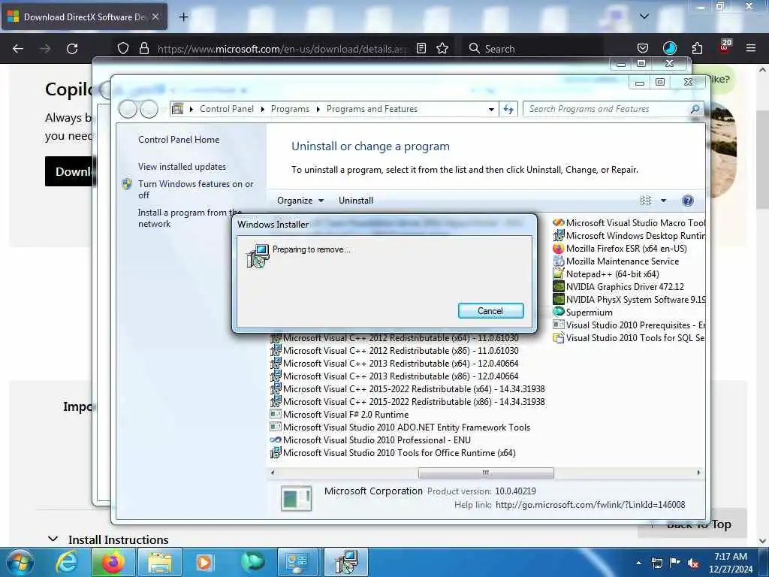Screen dimensions: 769x577
Task: Select Visual Studio 2010 Tools for Office Runtime
Action: (393, 453)
